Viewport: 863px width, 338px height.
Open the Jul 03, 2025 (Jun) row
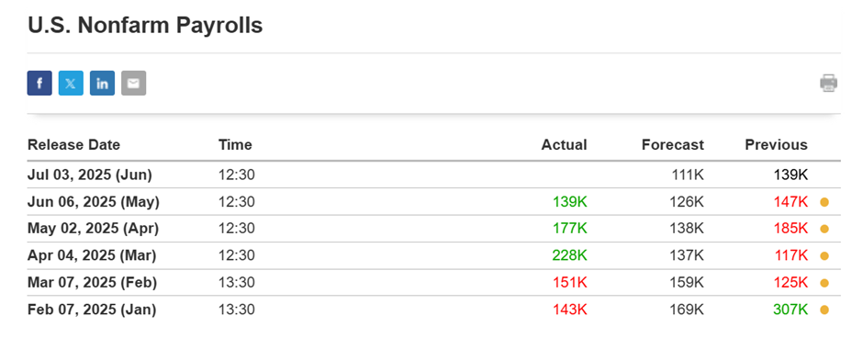433,175
